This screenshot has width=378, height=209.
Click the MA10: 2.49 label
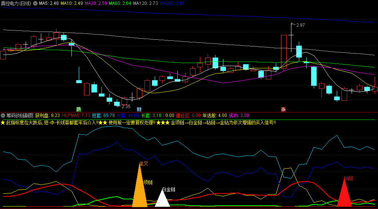72,3
